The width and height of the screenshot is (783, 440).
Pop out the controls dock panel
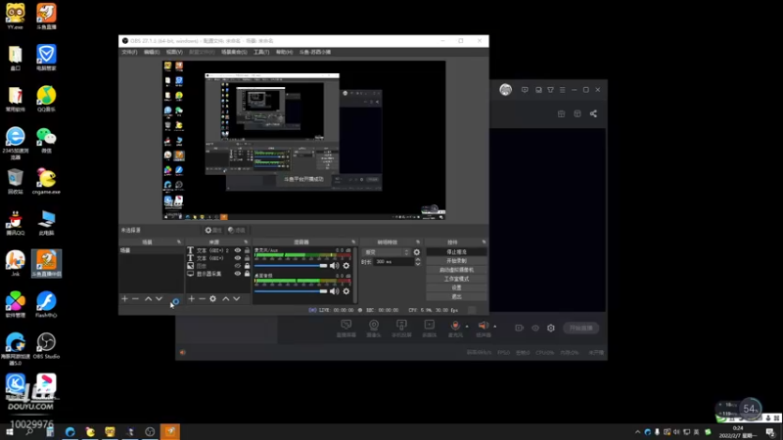(x=484, y=242)
